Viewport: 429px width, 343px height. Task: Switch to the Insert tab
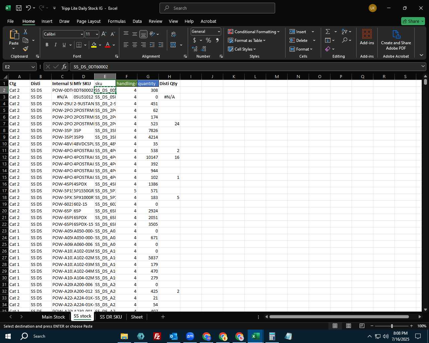[x=47, y=21]
